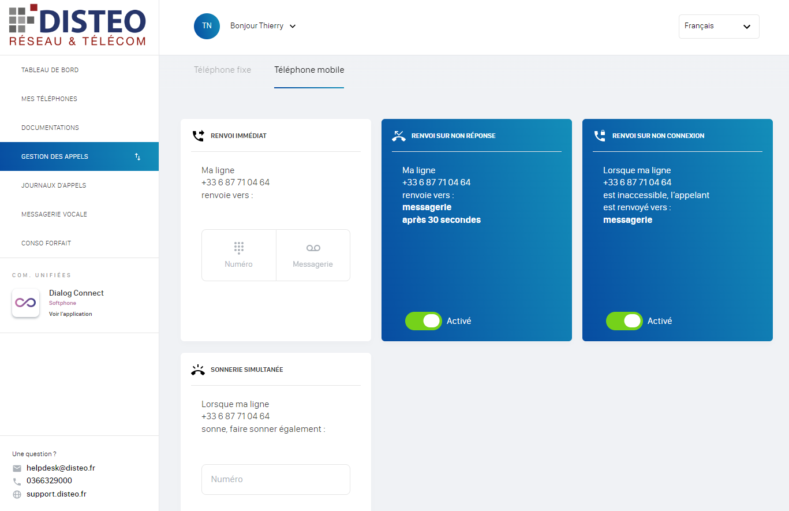Image resolution: width=789 pixels, height=511 pixels.
Task: Select the Messagerie voicemail option
Action: (x=313, y=255)
